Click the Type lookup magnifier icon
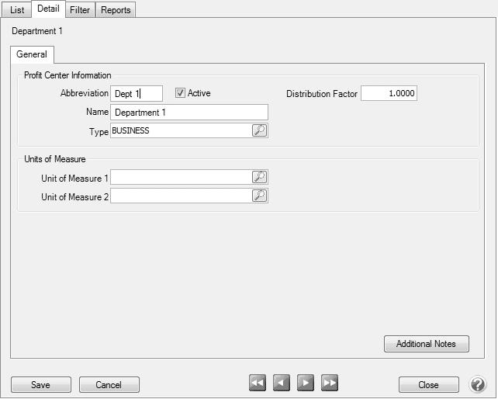 tap(260, 131)
